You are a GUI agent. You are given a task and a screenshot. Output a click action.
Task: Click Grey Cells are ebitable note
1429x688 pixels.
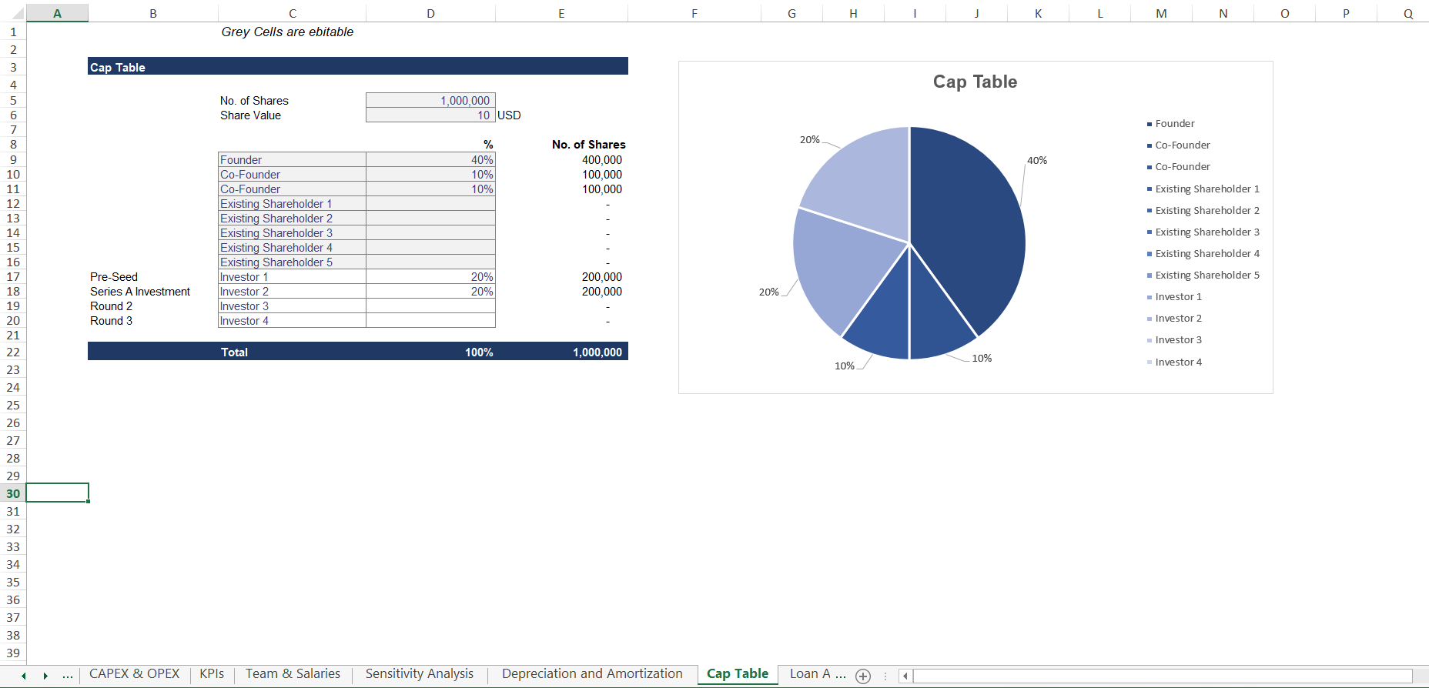pos(287,32)
